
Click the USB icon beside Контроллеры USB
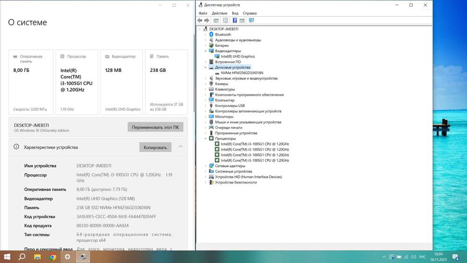click(x=211, y=106)
